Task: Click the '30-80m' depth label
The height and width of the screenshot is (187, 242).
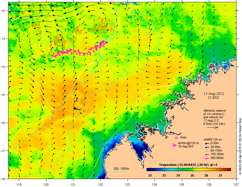Action: (x=215, y=147)
